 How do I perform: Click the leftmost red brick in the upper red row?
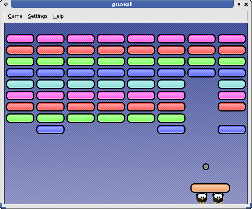[x=20, y=50]
